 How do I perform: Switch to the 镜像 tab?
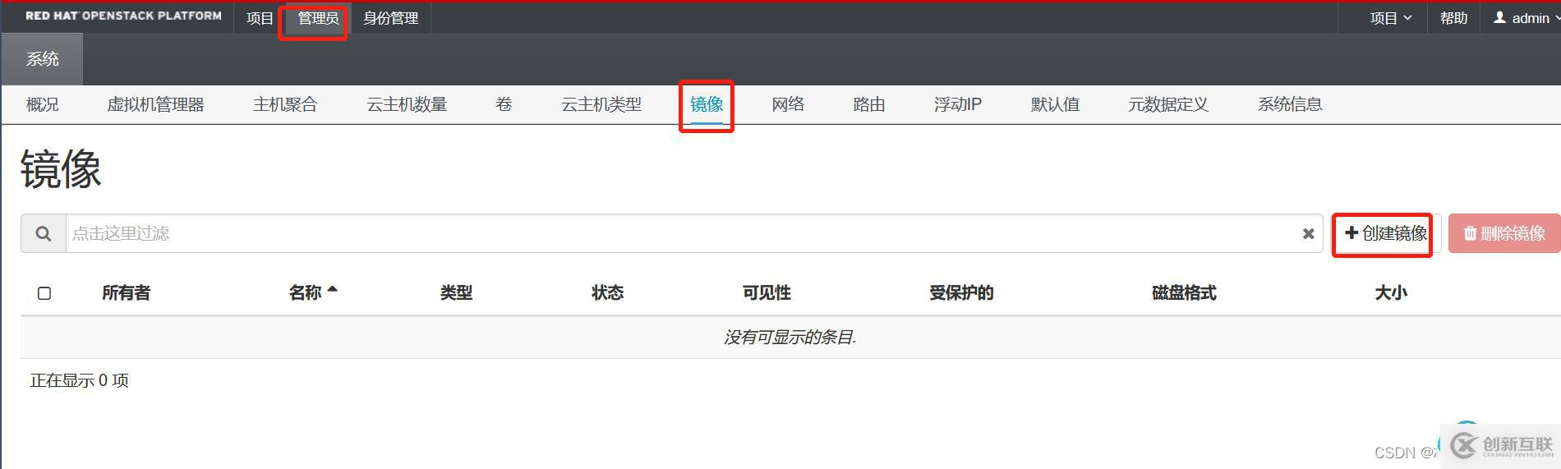tap(706, 104)
